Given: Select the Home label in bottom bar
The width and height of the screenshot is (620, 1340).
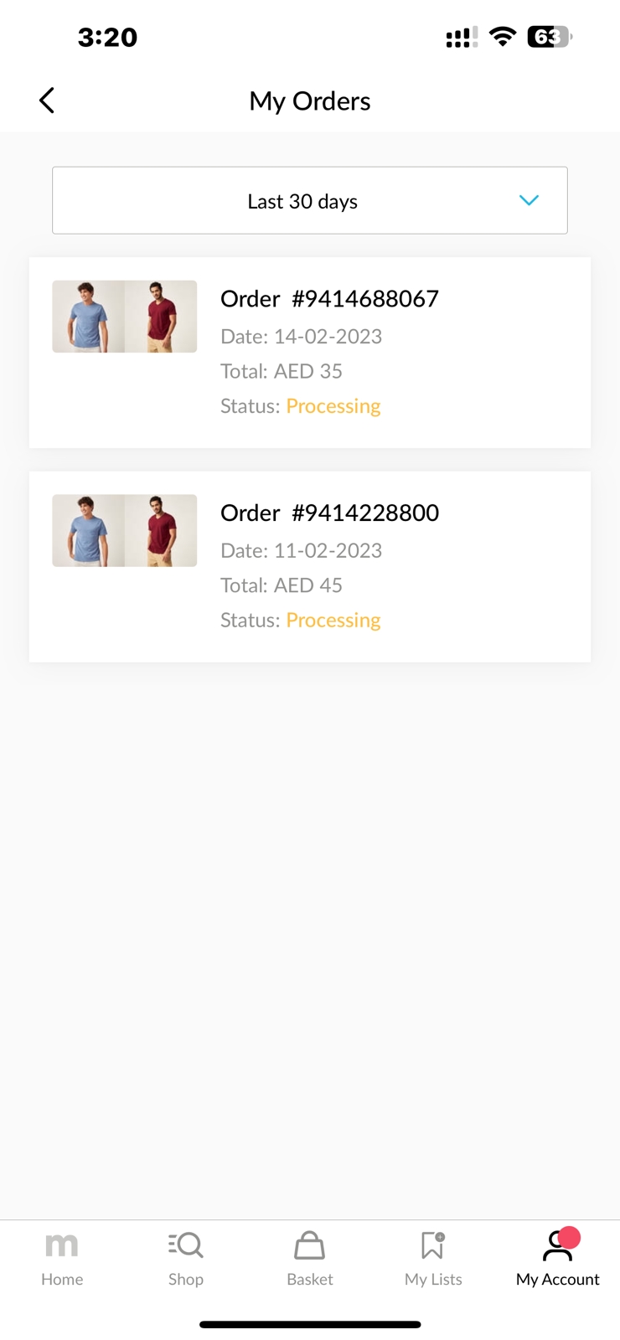Looking at the screenshot, I should pos(62,1279).
